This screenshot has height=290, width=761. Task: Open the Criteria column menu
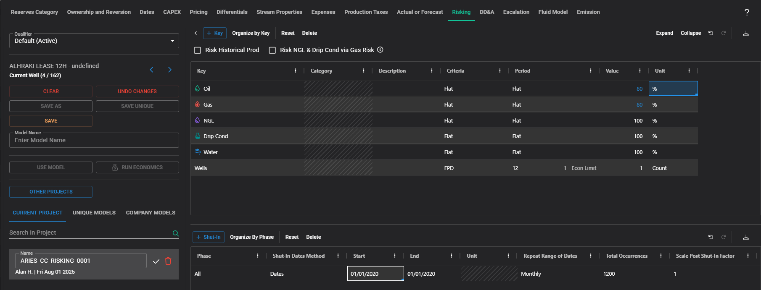(x=500, y=71)
